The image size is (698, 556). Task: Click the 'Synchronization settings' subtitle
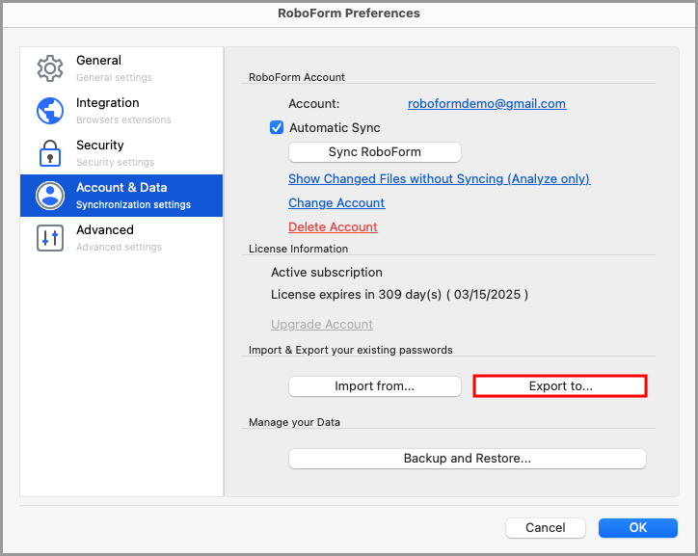134,204
